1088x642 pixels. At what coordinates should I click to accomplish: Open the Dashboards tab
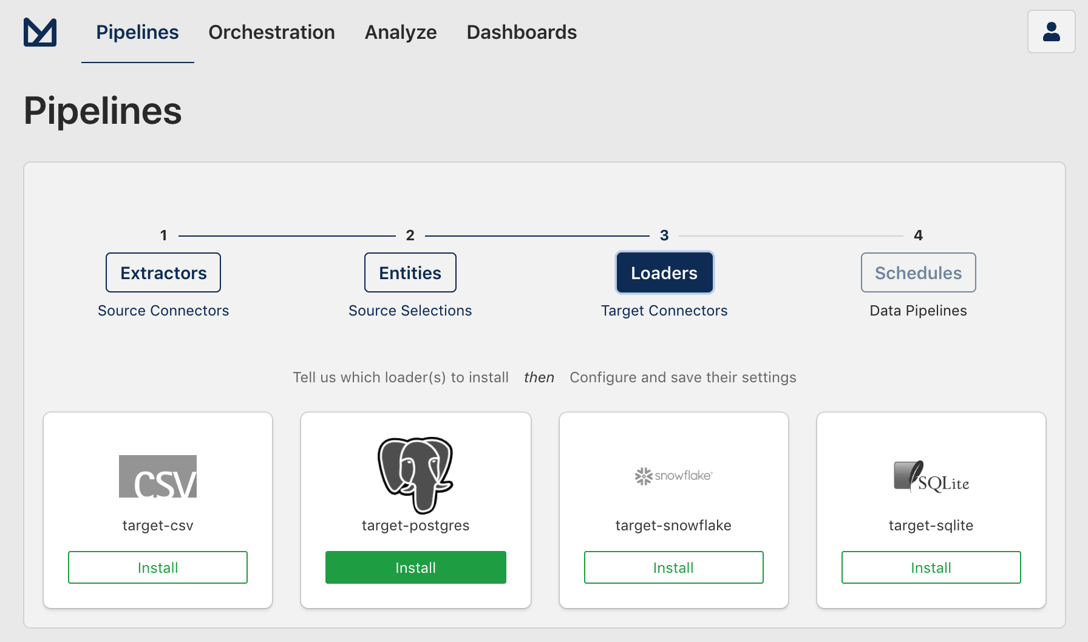click(x=522, y=32)
